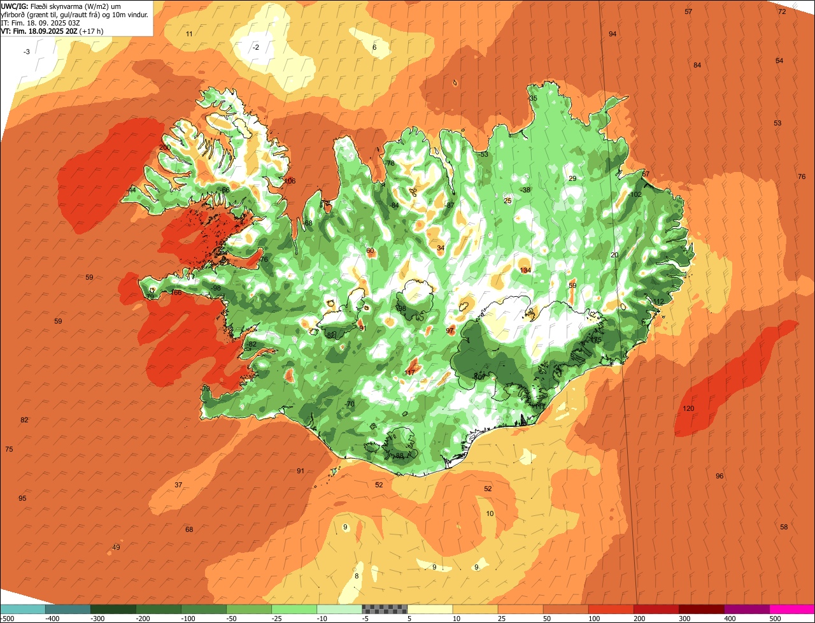Click the map value -3 in the northwest corner

click(26, 52)
